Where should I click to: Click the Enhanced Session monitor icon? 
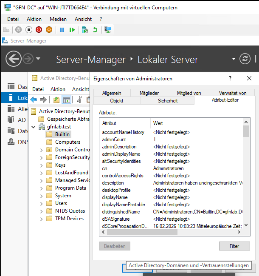point(108,30)
